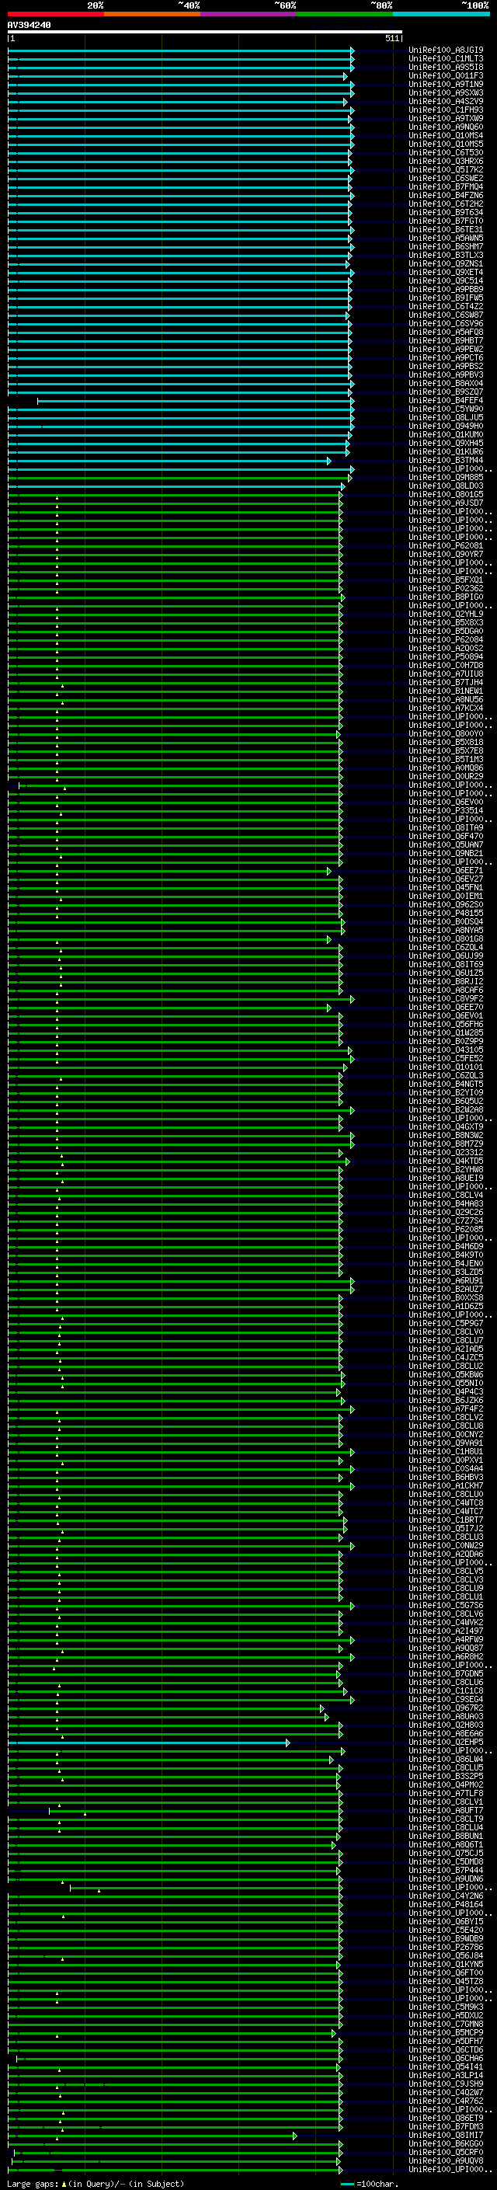Select the UniRef100_C0NW29 label
497x2190 pixels.
tap(446, 1545)
